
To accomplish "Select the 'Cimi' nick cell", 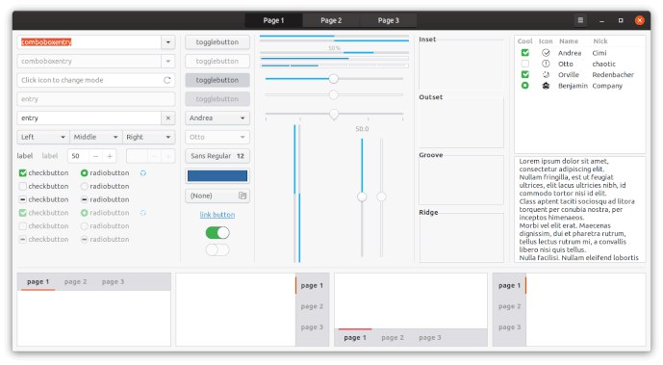I will (x=599, y=53).
